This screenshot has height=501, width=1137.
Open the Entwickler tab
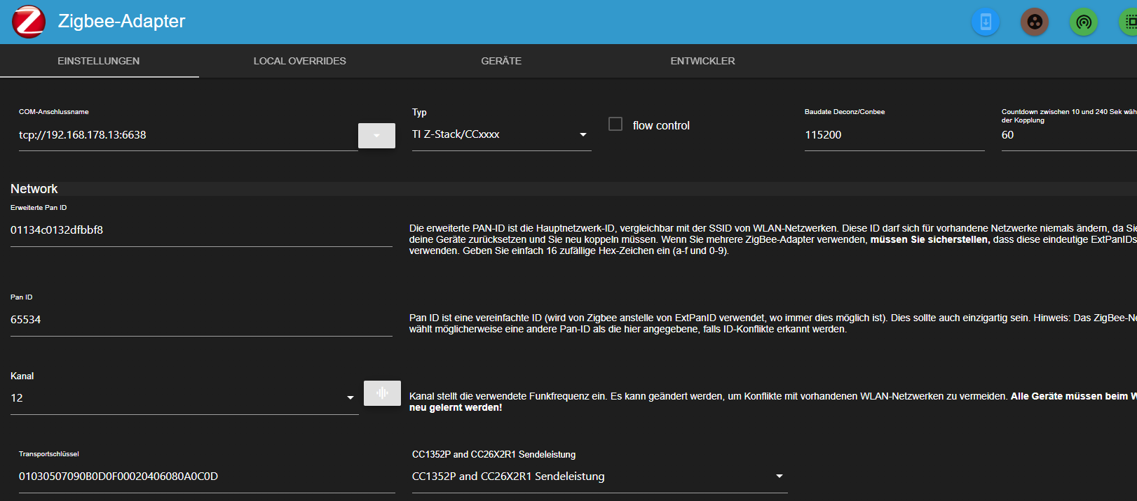coord(702,61)
